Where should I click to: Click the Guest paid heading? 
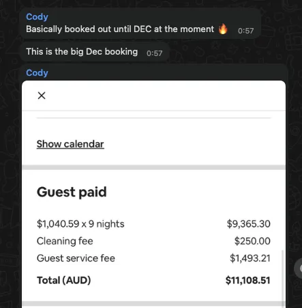coord(72,192)
